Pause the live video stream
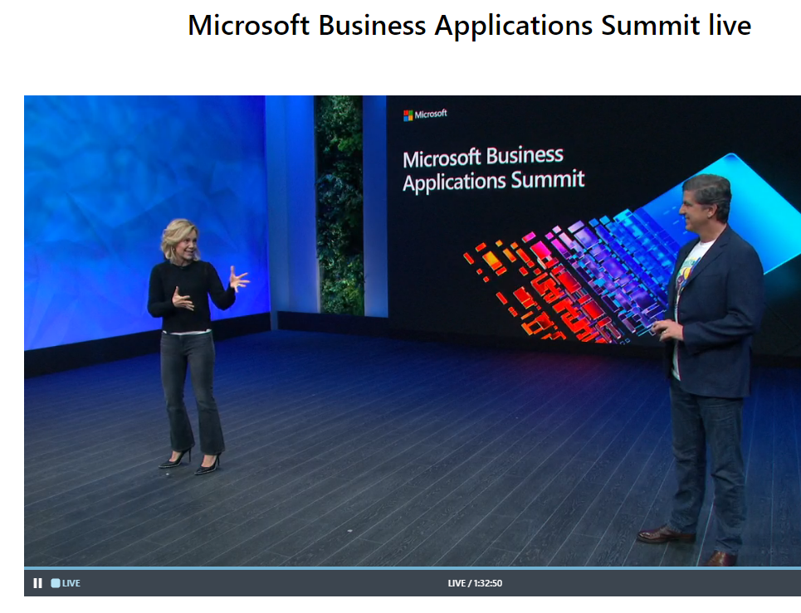Image resolution: width=801 pixels, height=613 pixels. pos(38,583)
